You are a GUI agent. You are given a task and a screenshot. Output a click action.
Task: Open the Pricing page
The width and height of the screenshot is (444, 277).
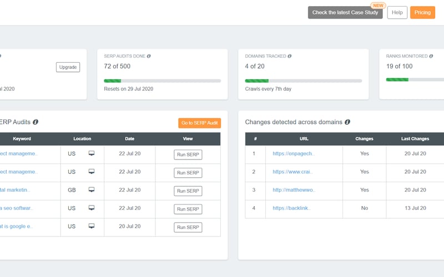coord(422,12)
